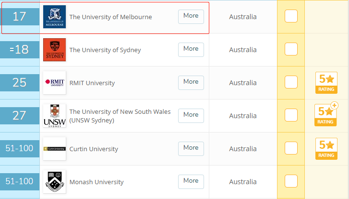This screenshot has height=199, width=349.
Task: Click Curtin University's 5 star rating badge
Action: pyautogui.click(x=326, y=149)
